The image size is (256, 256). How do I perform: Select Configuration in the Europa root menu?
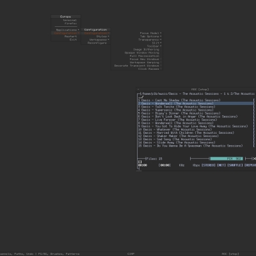click(66, 33)
